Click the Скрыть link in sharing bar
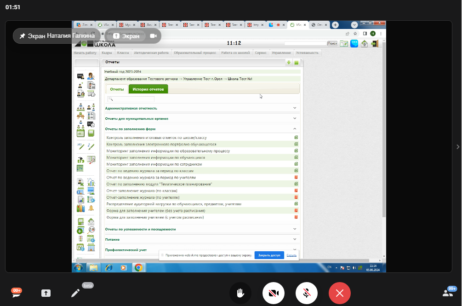462x306 pixels. [291, 255]
